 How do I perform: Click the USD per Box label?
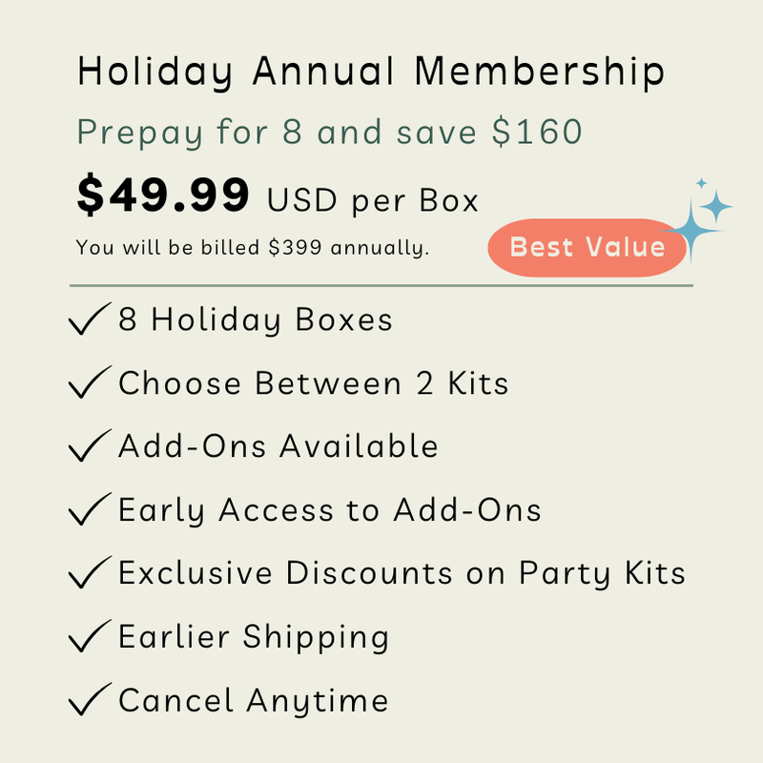tap(373, 200)
